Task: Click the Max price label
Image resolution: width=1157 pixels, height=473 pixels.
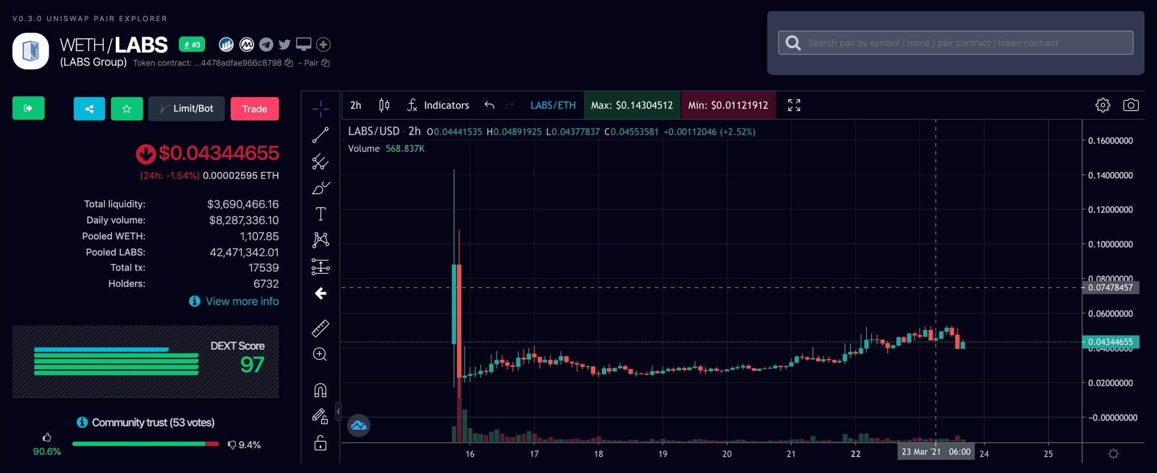Action: (x=632, y=105)
